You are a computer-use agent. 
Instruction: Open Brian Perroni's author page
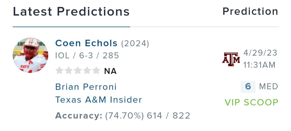coord(86,87)
